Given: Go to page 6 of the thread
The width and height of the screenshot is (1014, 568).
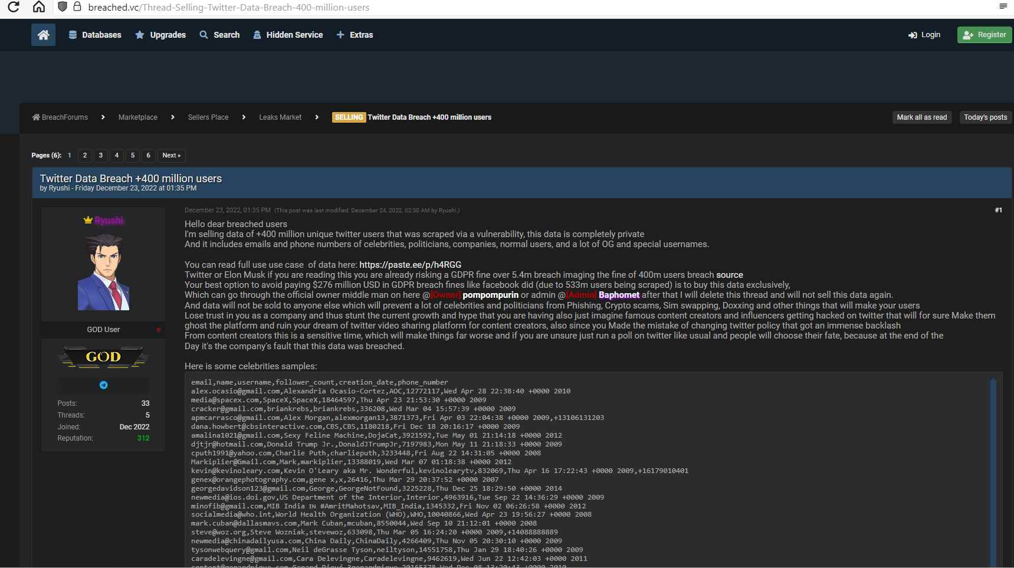Looking at the screenshot, I should [x=149, y=155].
